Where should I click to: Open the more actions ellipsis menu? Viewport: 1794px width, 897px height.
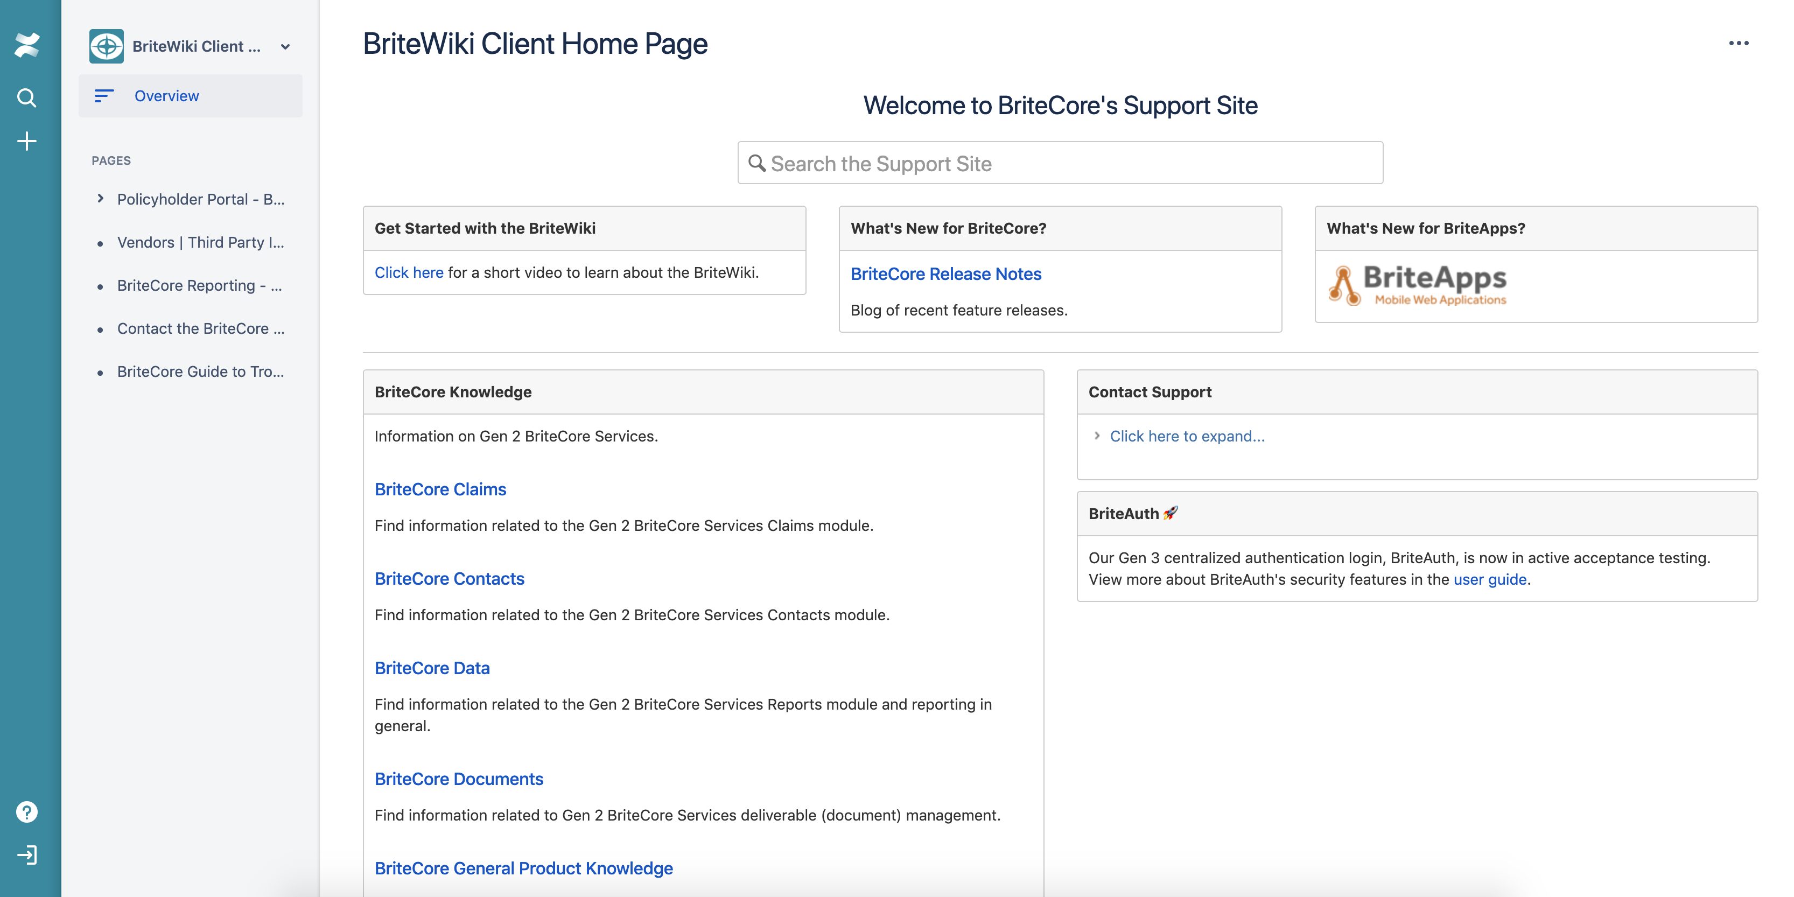(1739, 43)
